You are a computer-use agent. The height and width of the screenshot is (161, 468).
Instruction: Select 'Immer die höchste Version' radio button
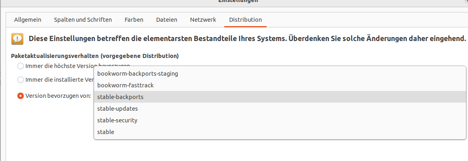tap(21, 66)
